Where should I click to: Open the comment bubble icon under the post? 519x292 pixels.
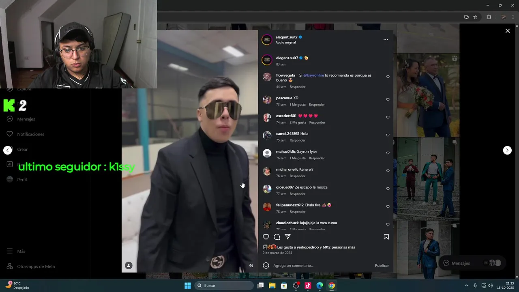[277, 237]
